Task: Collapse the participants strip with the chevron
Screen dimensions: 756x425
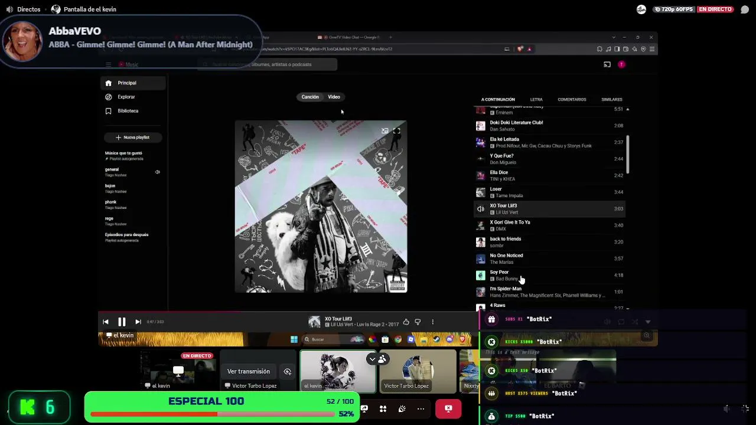Action: [x=372, y=358]
